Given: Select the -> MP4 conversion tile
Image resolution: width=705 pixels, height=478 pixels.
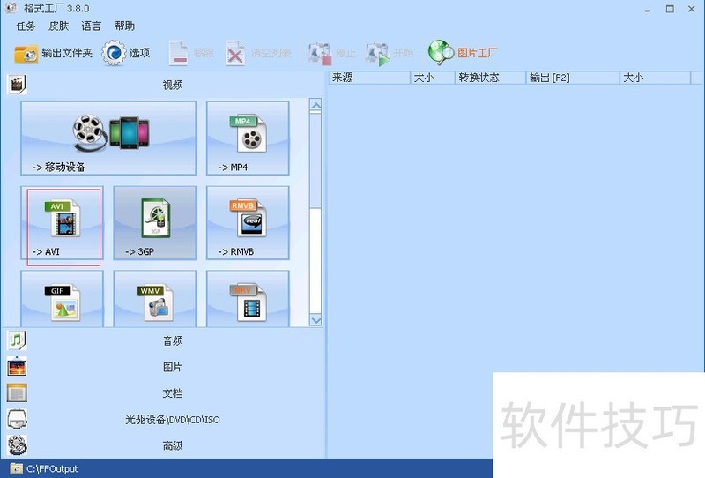Looking at the screenshot, I should click(x=248, y=138).
